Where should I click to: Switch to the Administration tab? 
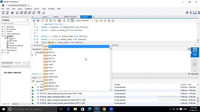pyautogui.click(x=7, y=63)
